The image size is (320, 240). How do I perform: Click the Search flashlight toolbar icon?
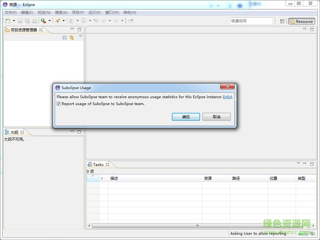(x=58, y=21)
